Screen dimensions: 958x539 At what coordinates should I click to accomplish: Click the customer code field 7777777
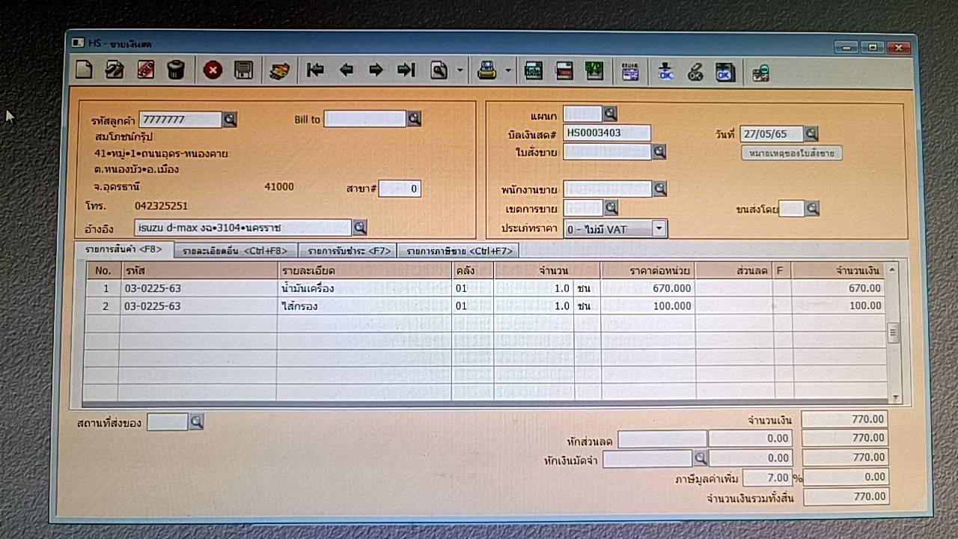(x=180, y=119)
